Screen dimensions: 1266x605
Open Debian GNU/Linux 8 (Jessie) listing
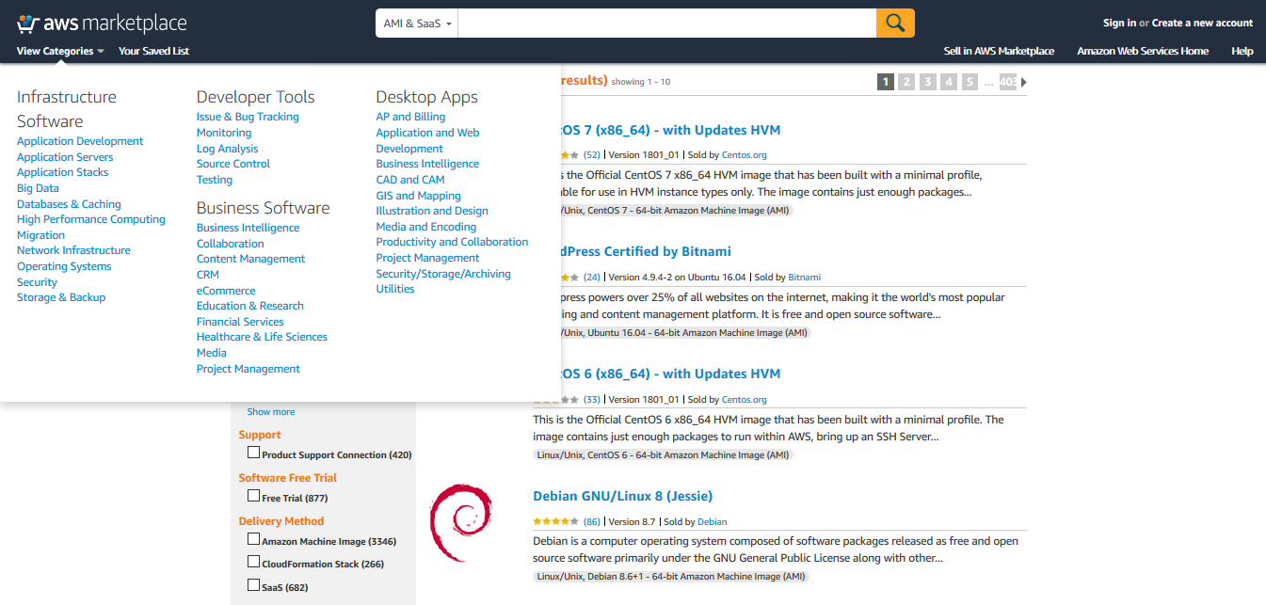[622, 496]
